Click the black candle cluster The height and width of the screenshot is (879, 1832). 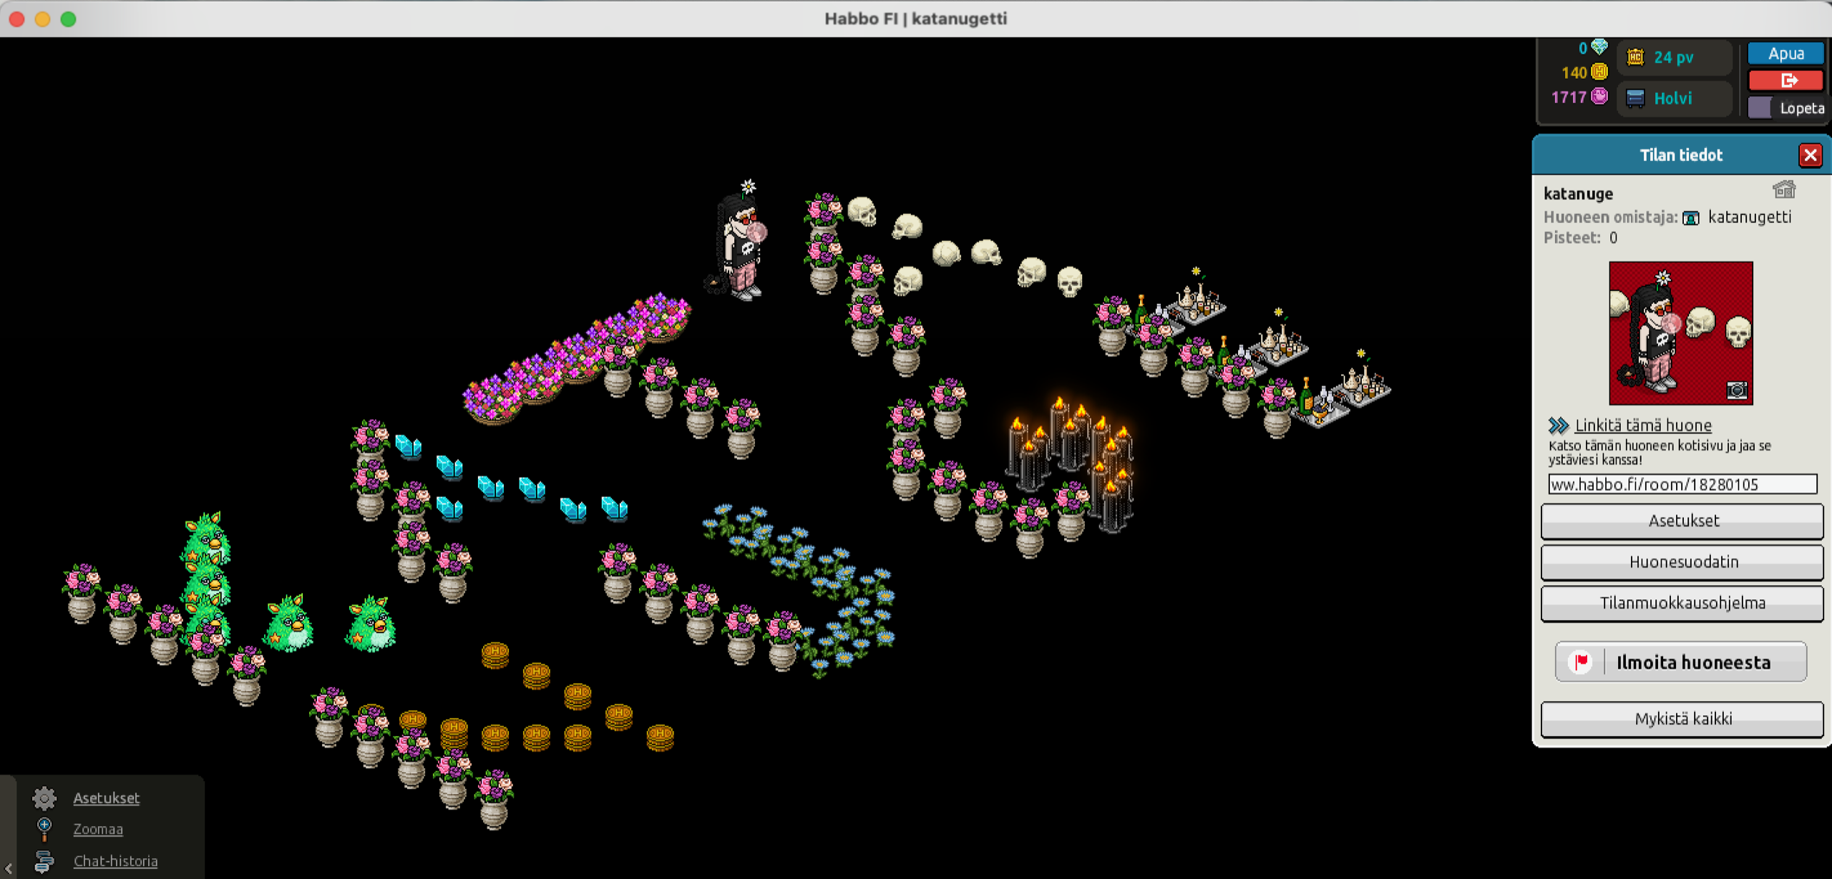pyautogui.click(x=1071, y=465)
